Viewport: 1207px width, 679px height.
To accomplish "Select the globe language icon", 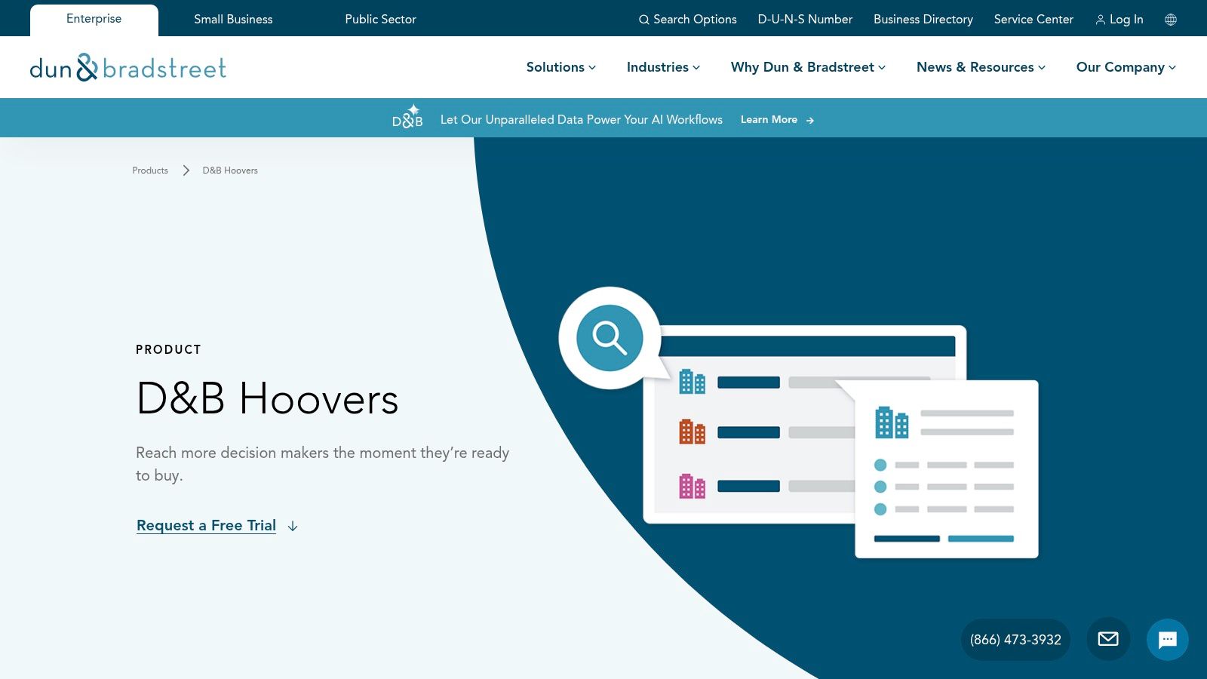I will point(1170,19).
